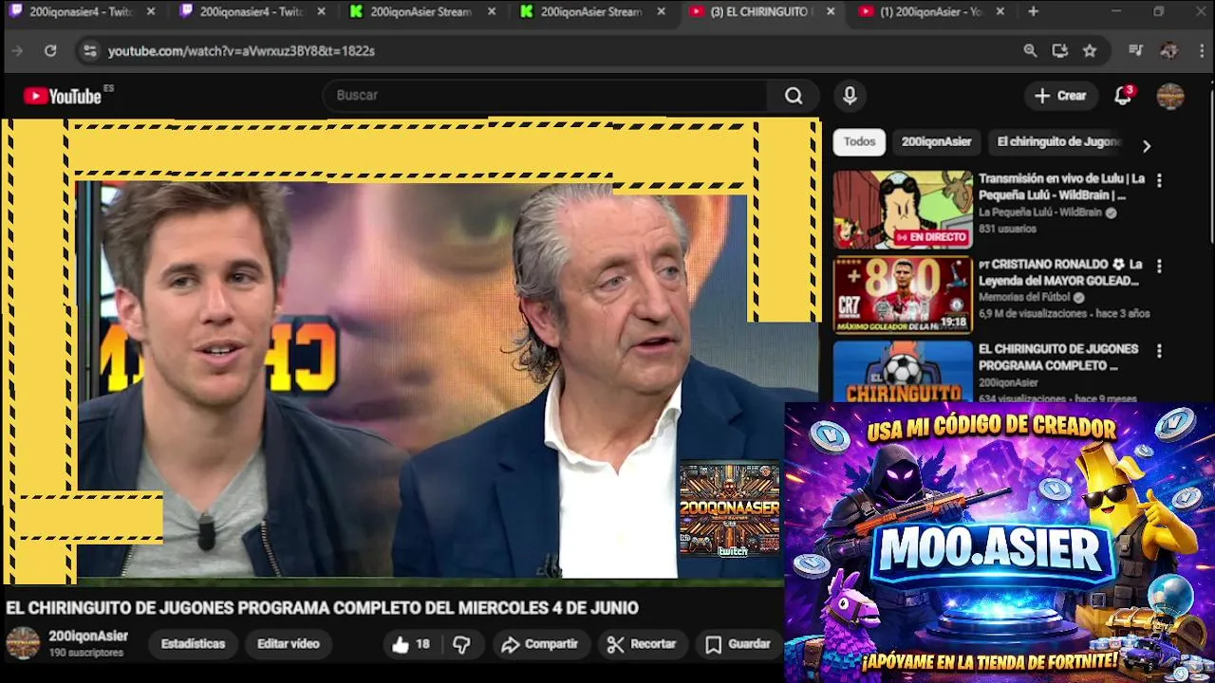Open 200iqonAsier channel name below video
The width and height of the screenshot is (1215, 683).
(x=88, y=637)
